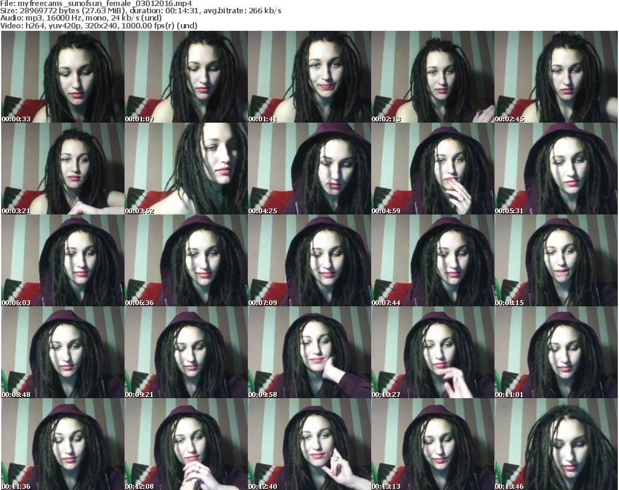
Task: Click the 00:07:44 frame
Action: tap(433, 261)
